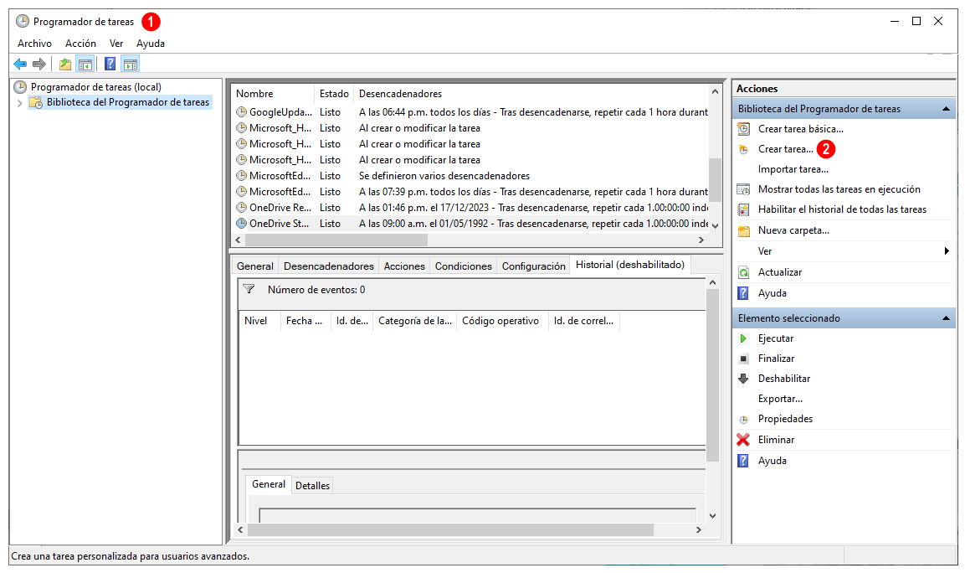Click the Deshabilitar down-arrow icon
The height and width of the screenshot is (573, 965).
(x=743, y=379)
